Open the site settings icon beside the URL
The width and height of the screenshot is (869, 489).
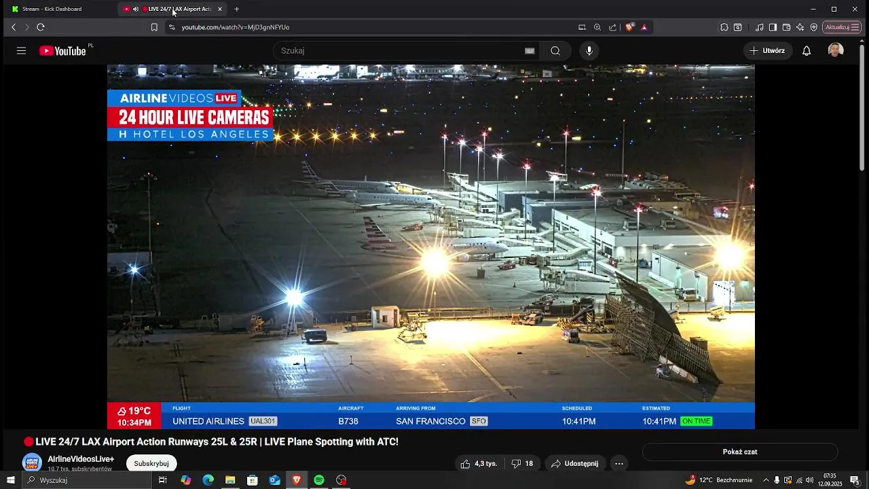[x=172, y=27]
